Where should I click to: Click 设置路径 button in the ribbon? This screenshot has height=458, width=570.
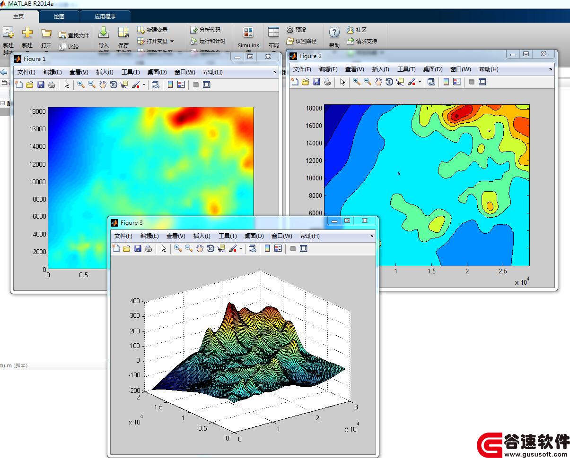[301, 41]
